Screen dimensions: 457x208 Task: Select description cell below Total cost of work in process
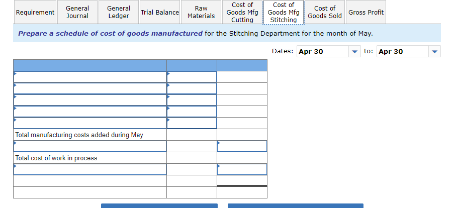[x=90, y=169]
